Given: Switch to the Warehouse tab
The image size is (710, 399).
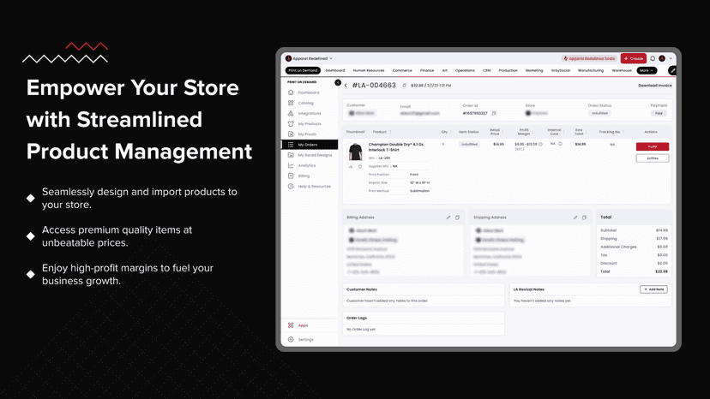Looking at the screenshot, I should [622, 70].
